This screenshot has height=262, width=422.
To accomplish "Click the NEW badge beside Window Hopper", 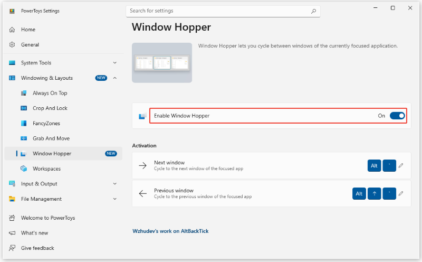I will pos(111,154).
